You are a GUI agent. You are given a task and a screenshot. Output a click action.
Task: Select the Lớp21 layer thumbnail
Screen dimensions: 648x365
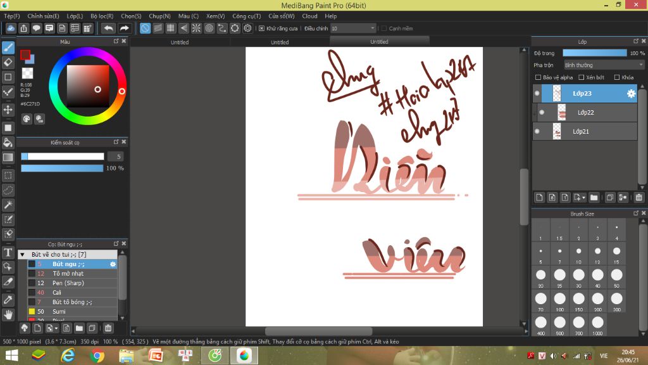tap(557, 131)
